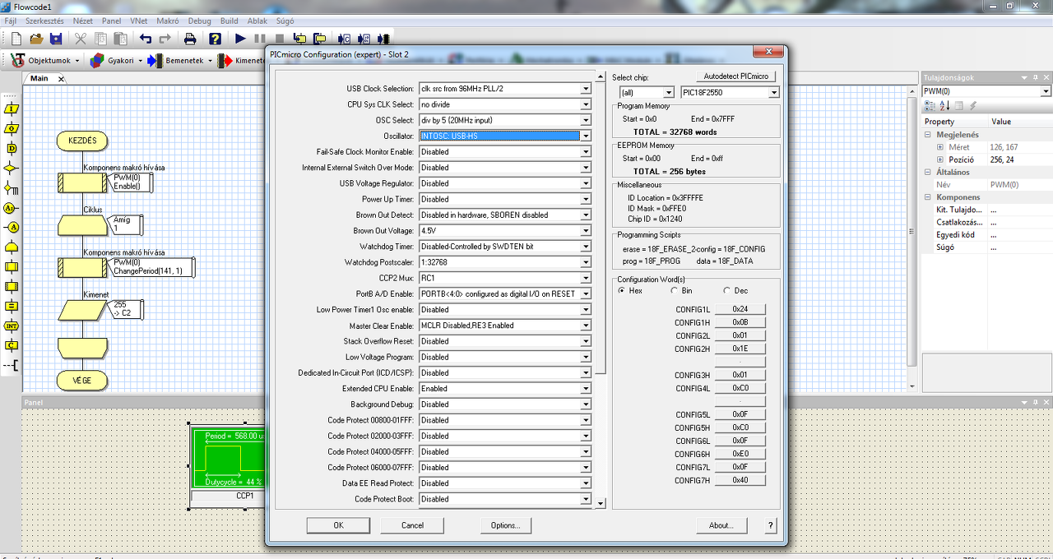1053x559 pixels.
Task: Run simulation with the Play icon
Action: pos(240,39)
